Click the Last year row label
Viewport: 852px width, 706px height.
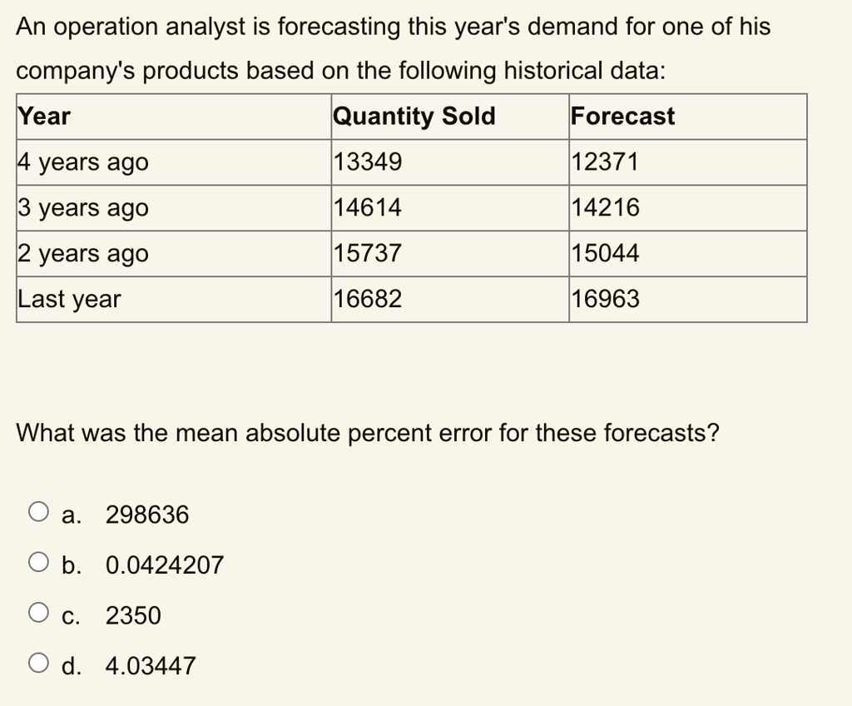pyautogui.click(x=70, y=299)
